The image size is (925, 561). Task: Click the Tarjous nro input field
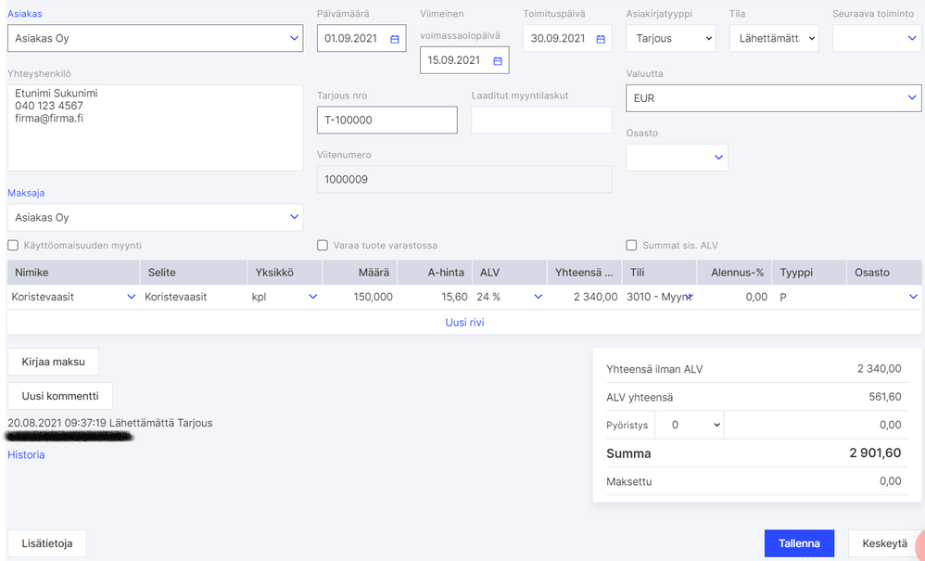coord(387,121)
